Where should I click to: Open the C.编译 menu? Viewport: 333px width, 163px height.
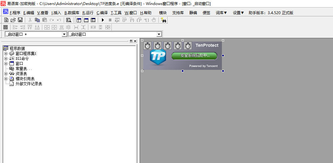coord(102,13)
